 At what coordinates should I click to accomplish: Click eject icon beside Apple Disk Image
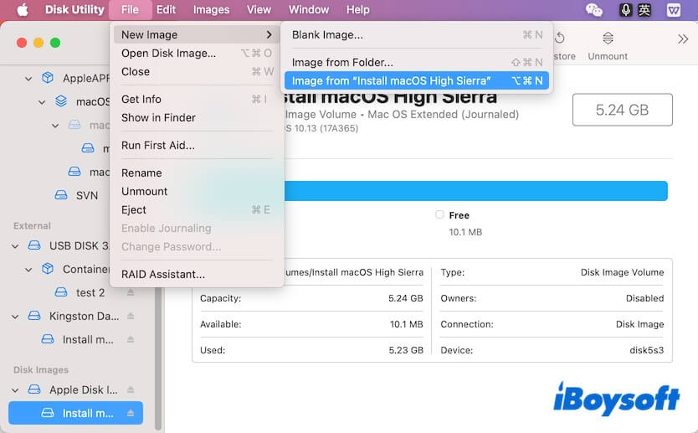coord(131,390)
